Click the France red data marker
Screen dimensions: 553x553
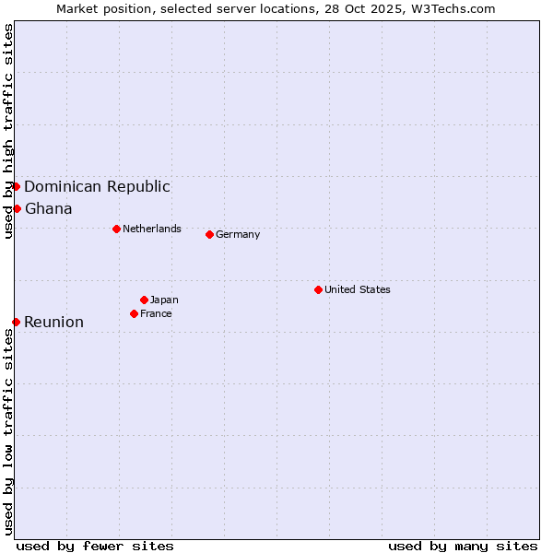pos(135,313)
